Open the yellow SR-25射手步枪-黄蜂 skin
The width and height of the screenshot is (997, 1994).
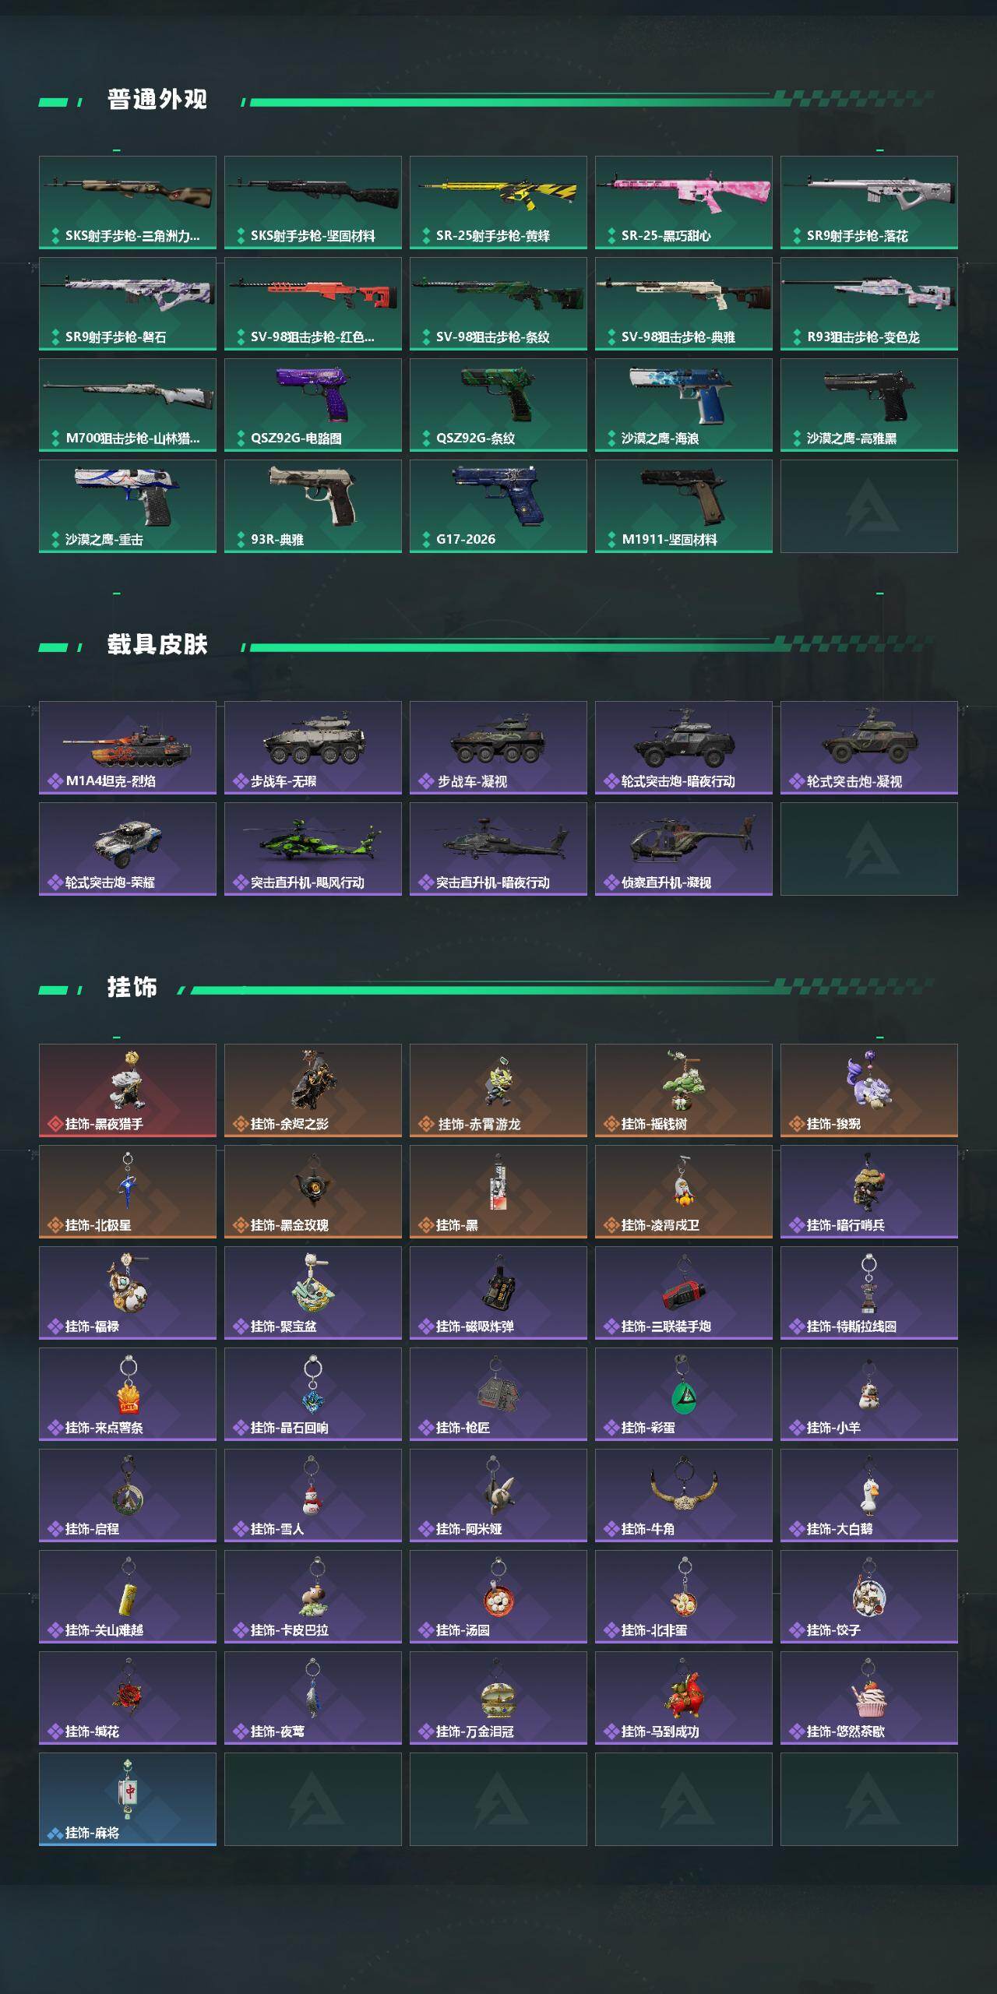[x=498, y=203]
